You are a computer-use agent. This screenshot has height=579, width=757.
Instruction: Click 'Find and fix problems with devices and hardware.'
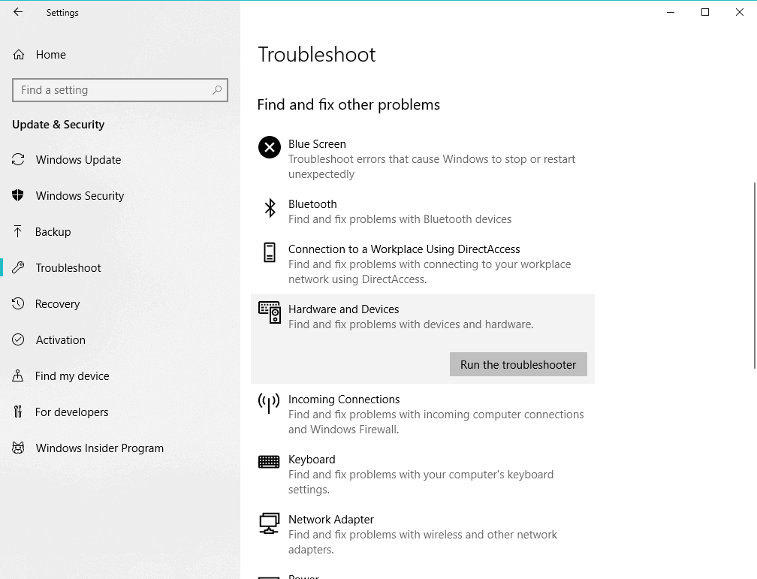(411, 324)
